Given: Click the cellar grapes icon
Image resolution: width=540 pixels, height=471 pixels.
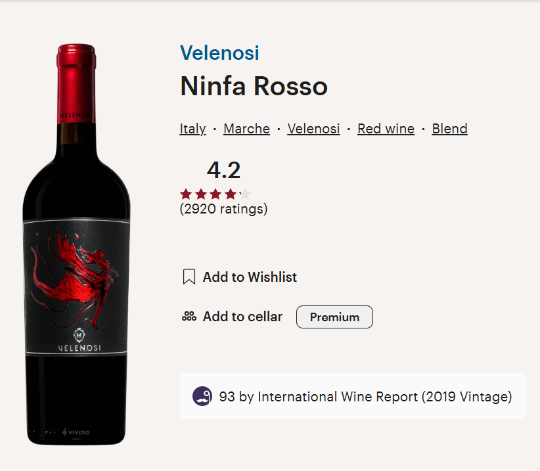Looking at the screenshot, I should [x=189, y=317].
